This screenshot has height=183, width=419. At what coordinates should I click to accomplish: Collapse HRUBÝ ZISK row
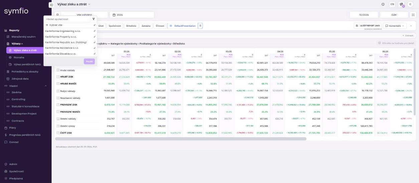(x=58, y=77)
